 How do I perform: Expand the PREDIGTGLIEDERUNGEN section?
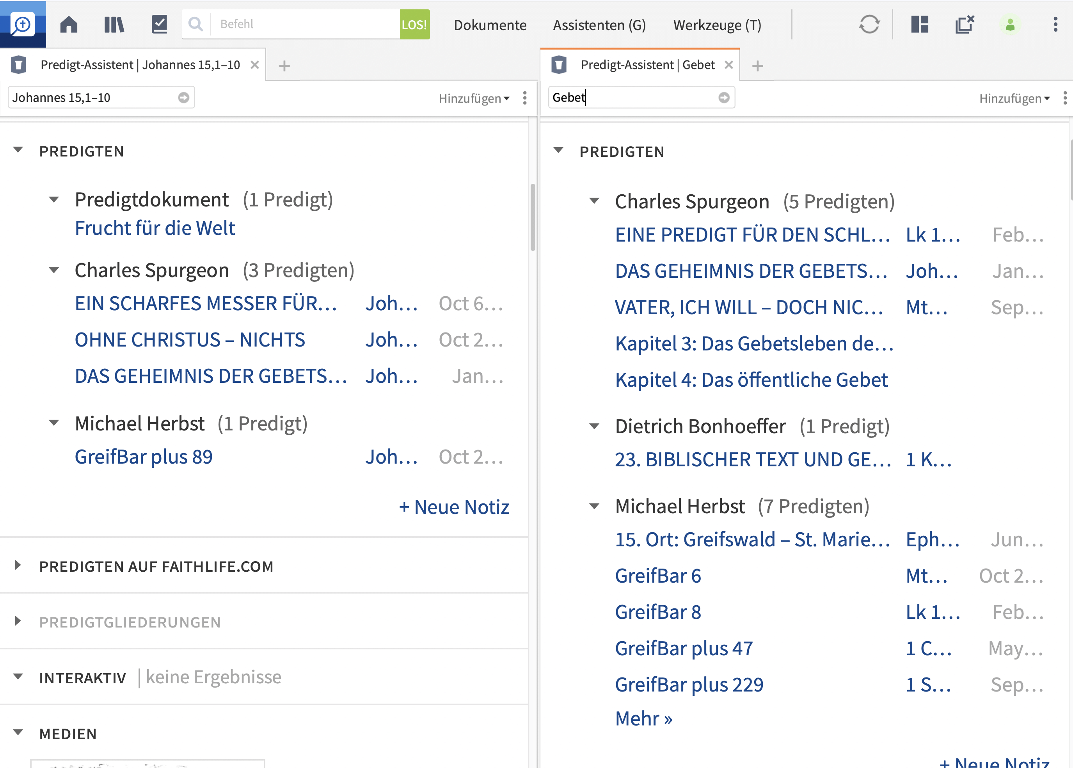click(18, 621)
